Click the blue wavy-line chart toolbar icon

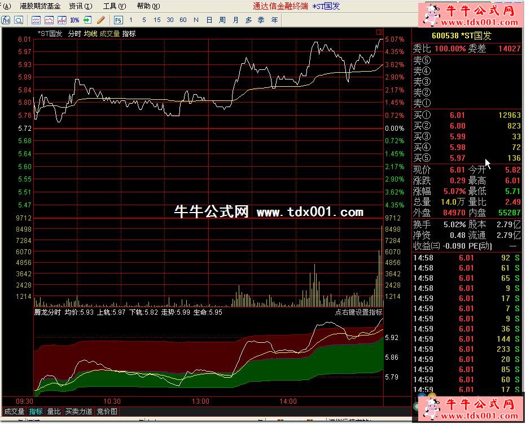(x=36, y=20)
